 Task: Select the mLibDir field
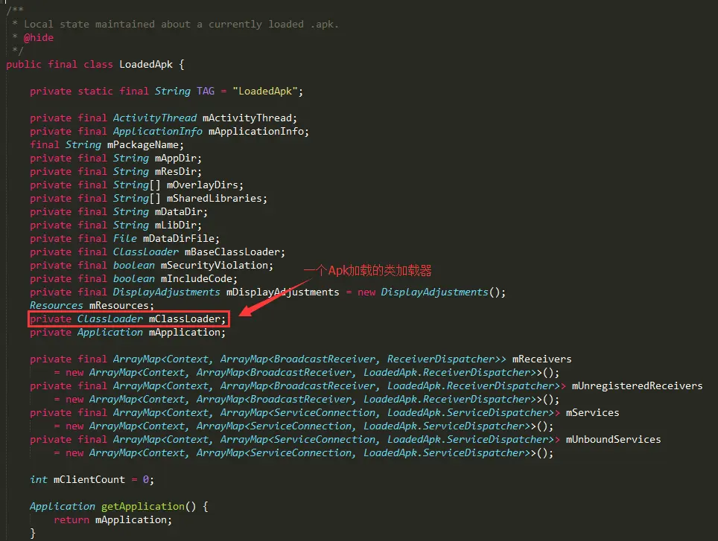click(175, 225)
